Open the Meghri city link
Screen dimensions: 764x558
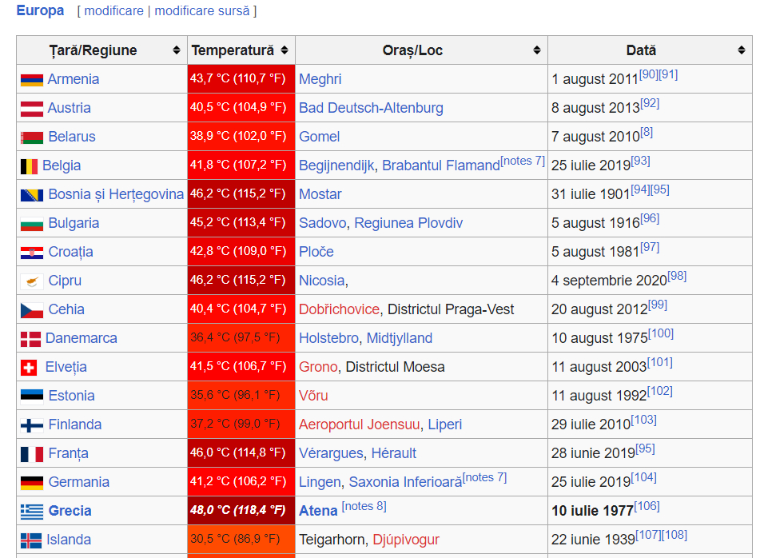click(x=320, y=79)
